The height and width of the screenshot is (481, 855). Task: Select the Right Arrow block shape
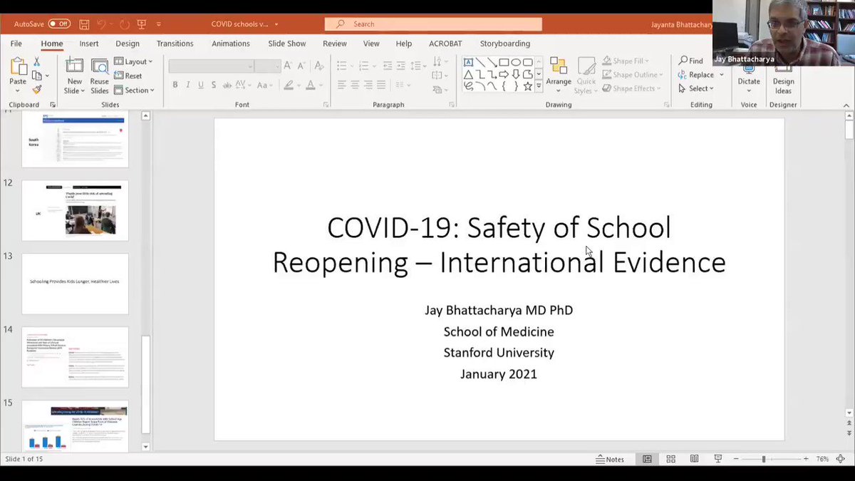504,74
